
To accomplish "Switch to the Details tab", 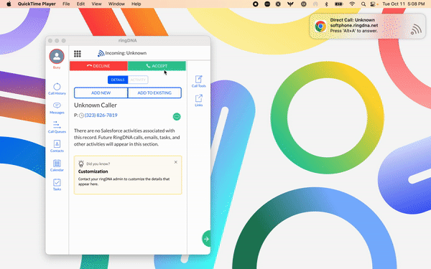I will [x=118, y=80].
